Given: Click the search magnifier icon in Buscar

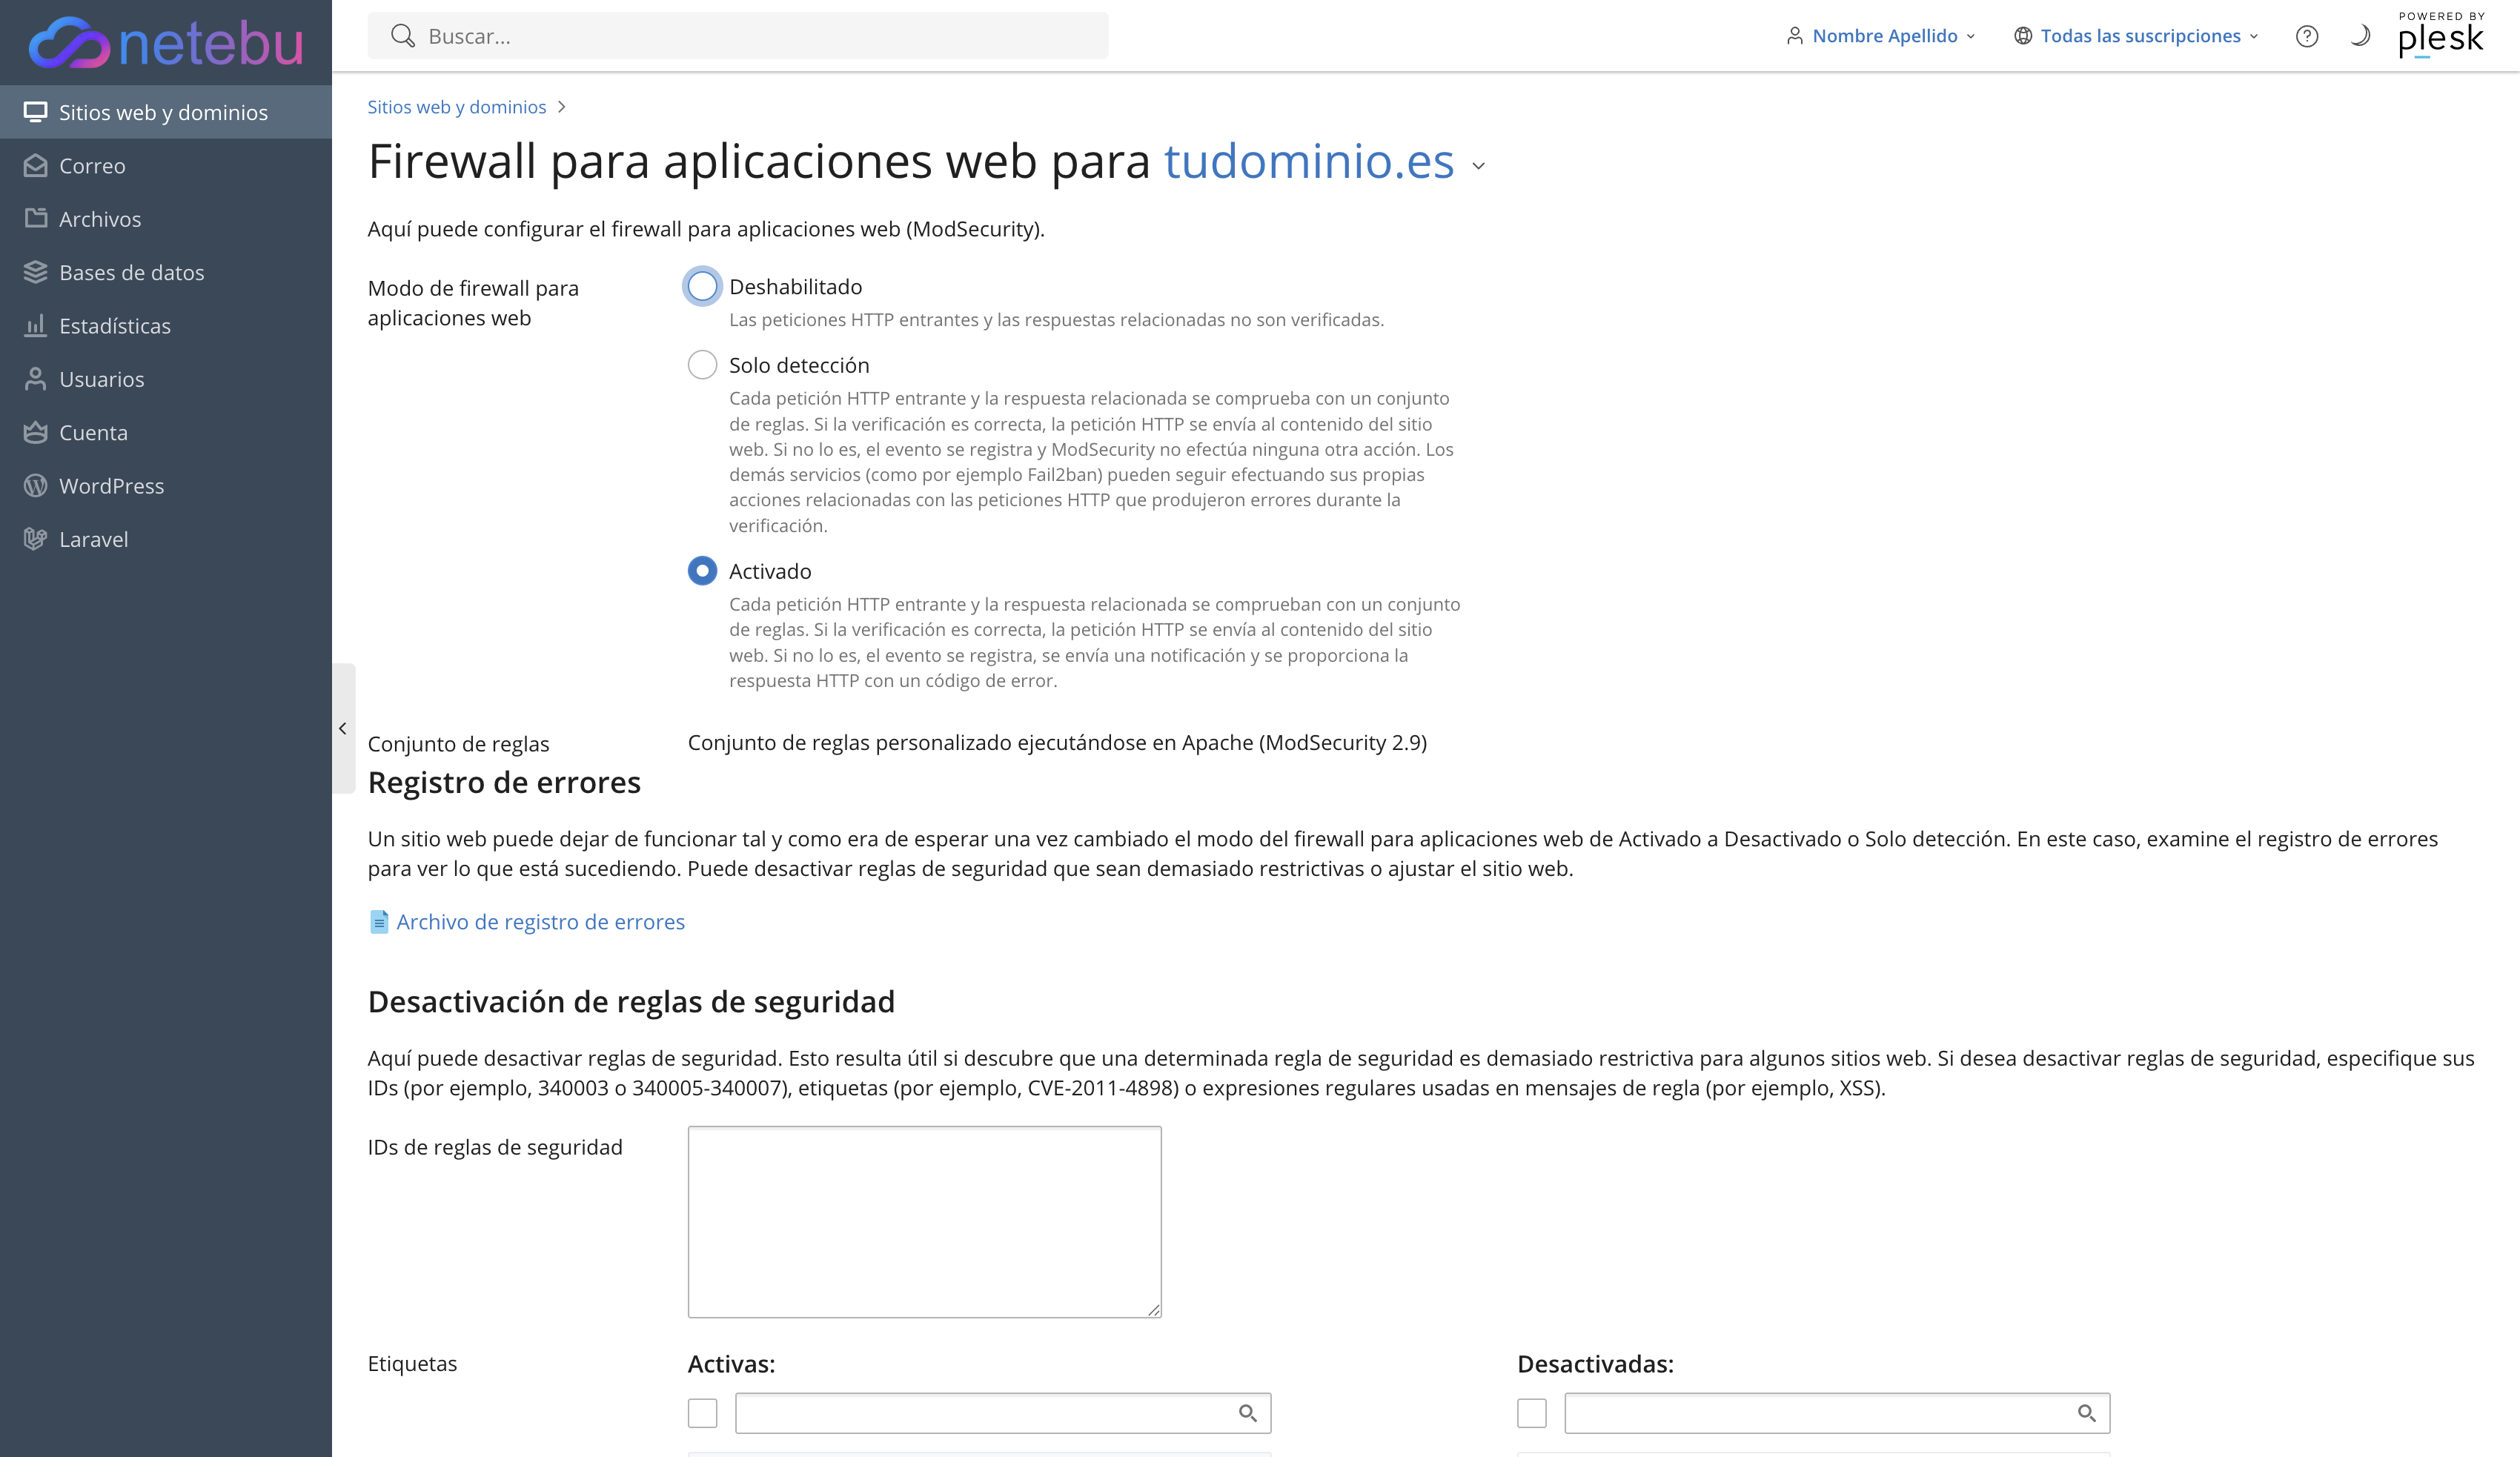Looking at the screenshot, I should (402, 36).
